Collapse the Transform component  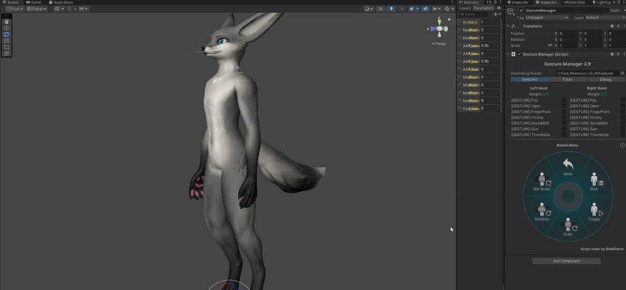508,26
